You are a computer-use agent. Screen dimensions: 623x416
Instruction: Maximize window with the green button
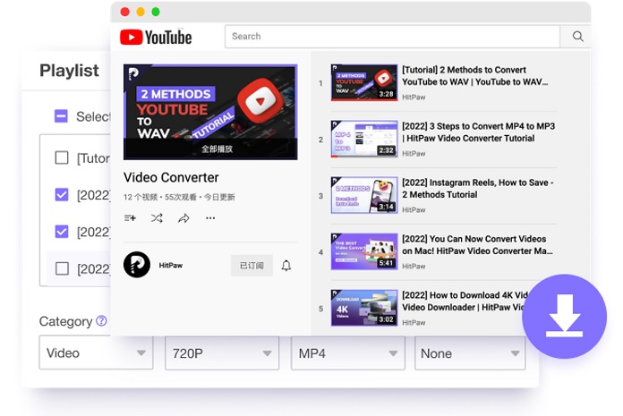coord(156,12)
